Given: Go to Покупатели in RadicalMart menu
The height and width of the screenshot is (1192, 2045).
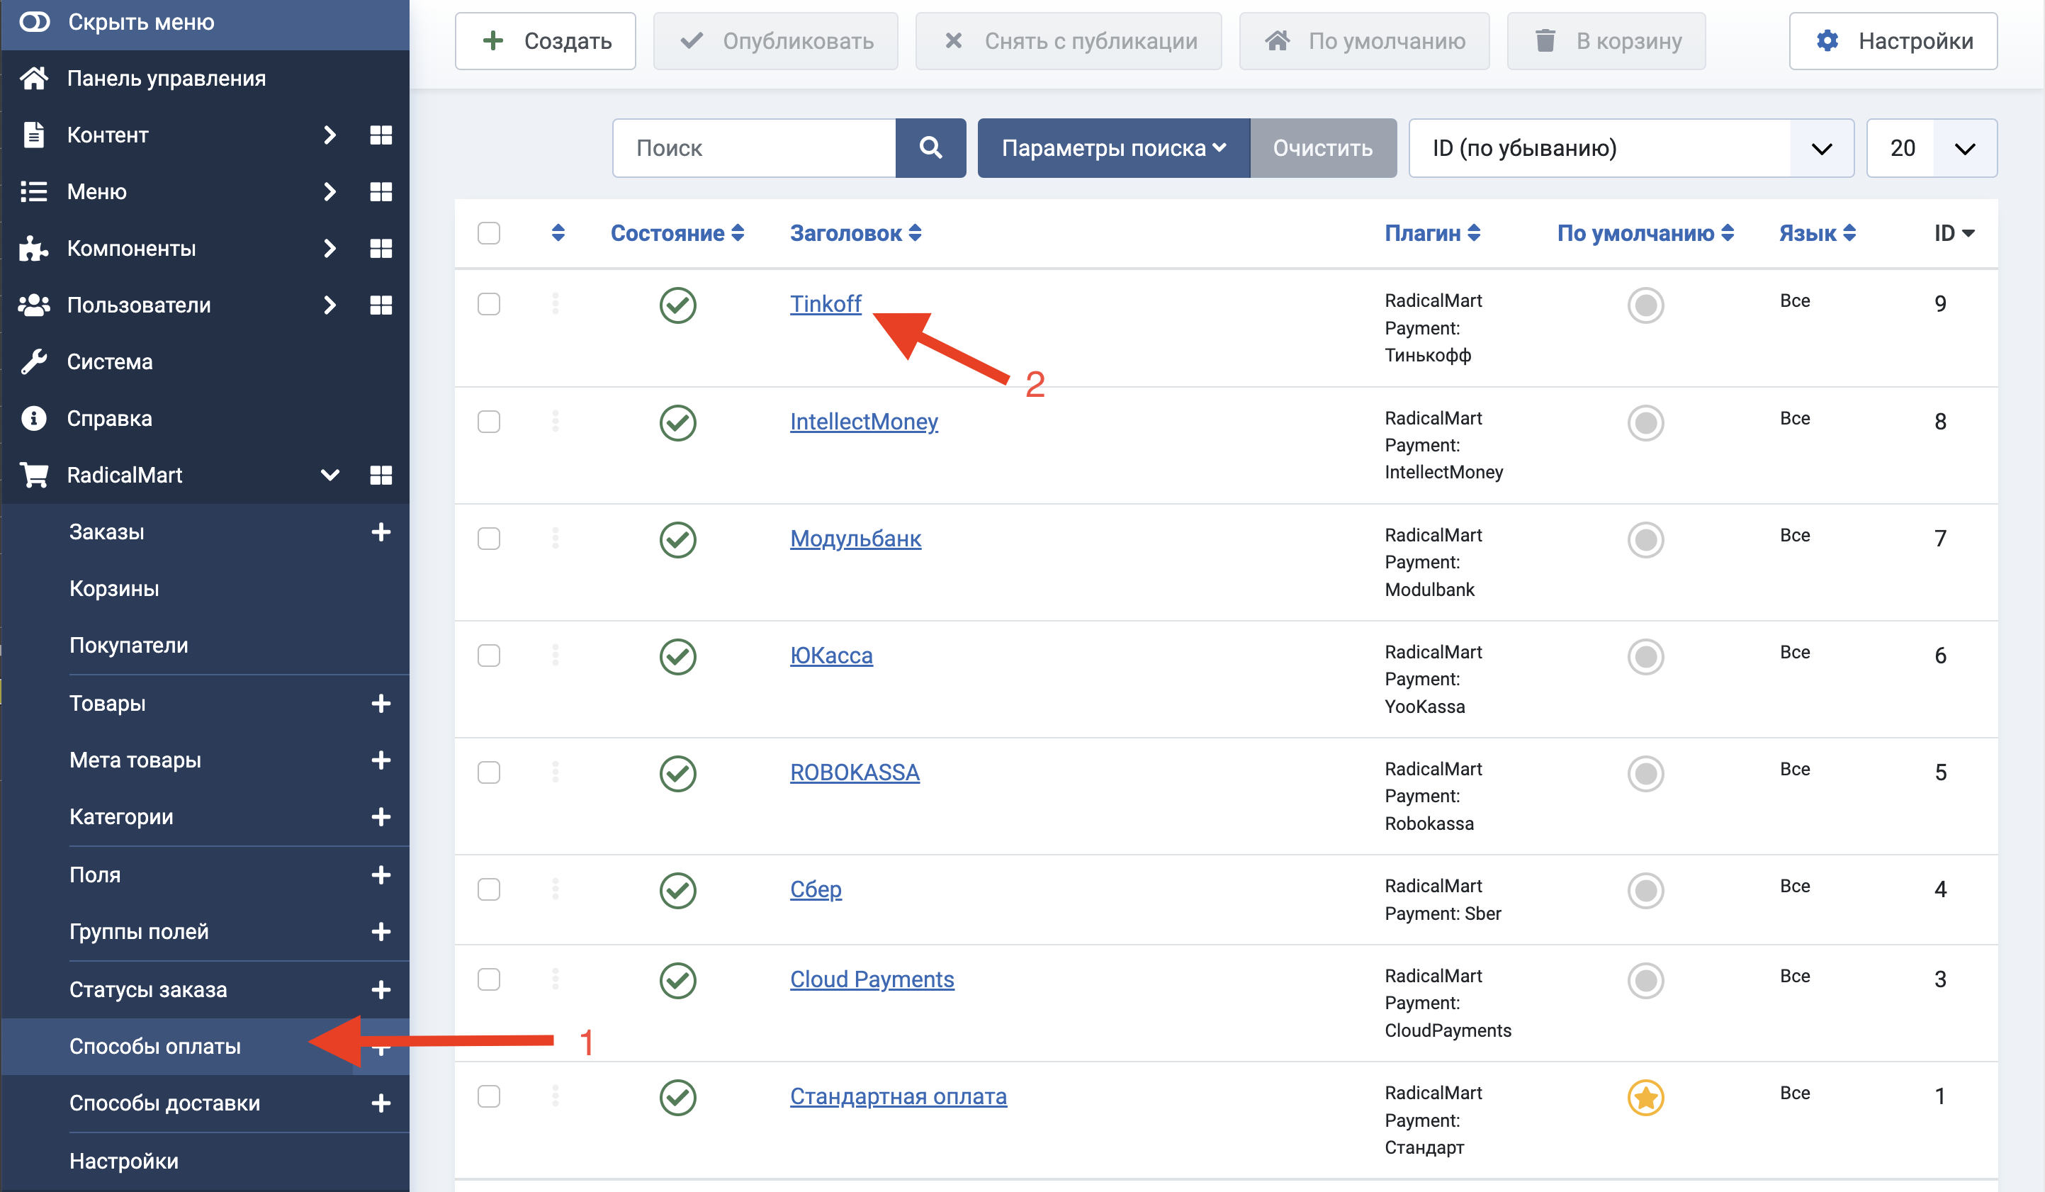Looking at the screenshot, I should click(x=129, y=646).
